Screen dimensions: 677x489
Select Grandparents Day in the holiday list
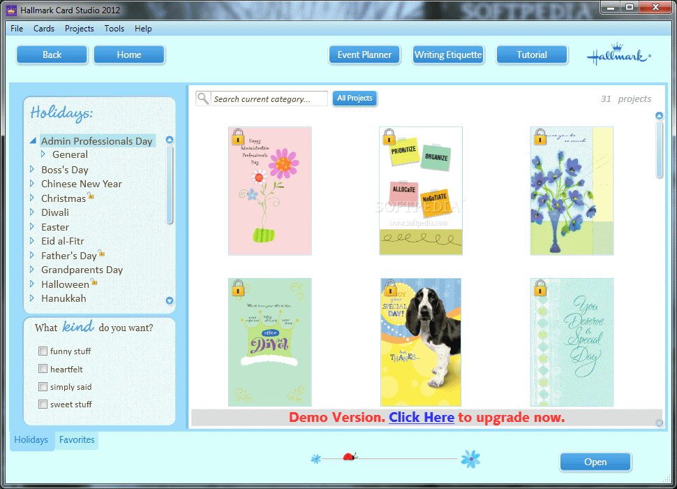[82, 270]
